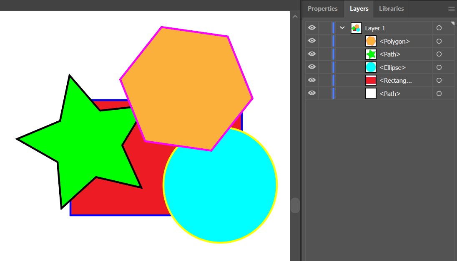Click the target circle for Rectangle row
Viewport: 457px width, 261px height.
point(439,81)
